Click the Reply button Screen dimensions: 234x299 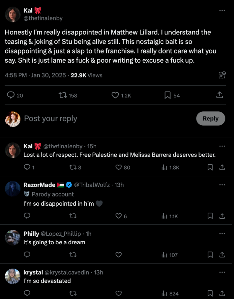pos(211,119)
